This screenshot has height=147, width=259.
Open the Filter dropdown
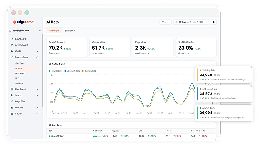click(x=165, y=22)
